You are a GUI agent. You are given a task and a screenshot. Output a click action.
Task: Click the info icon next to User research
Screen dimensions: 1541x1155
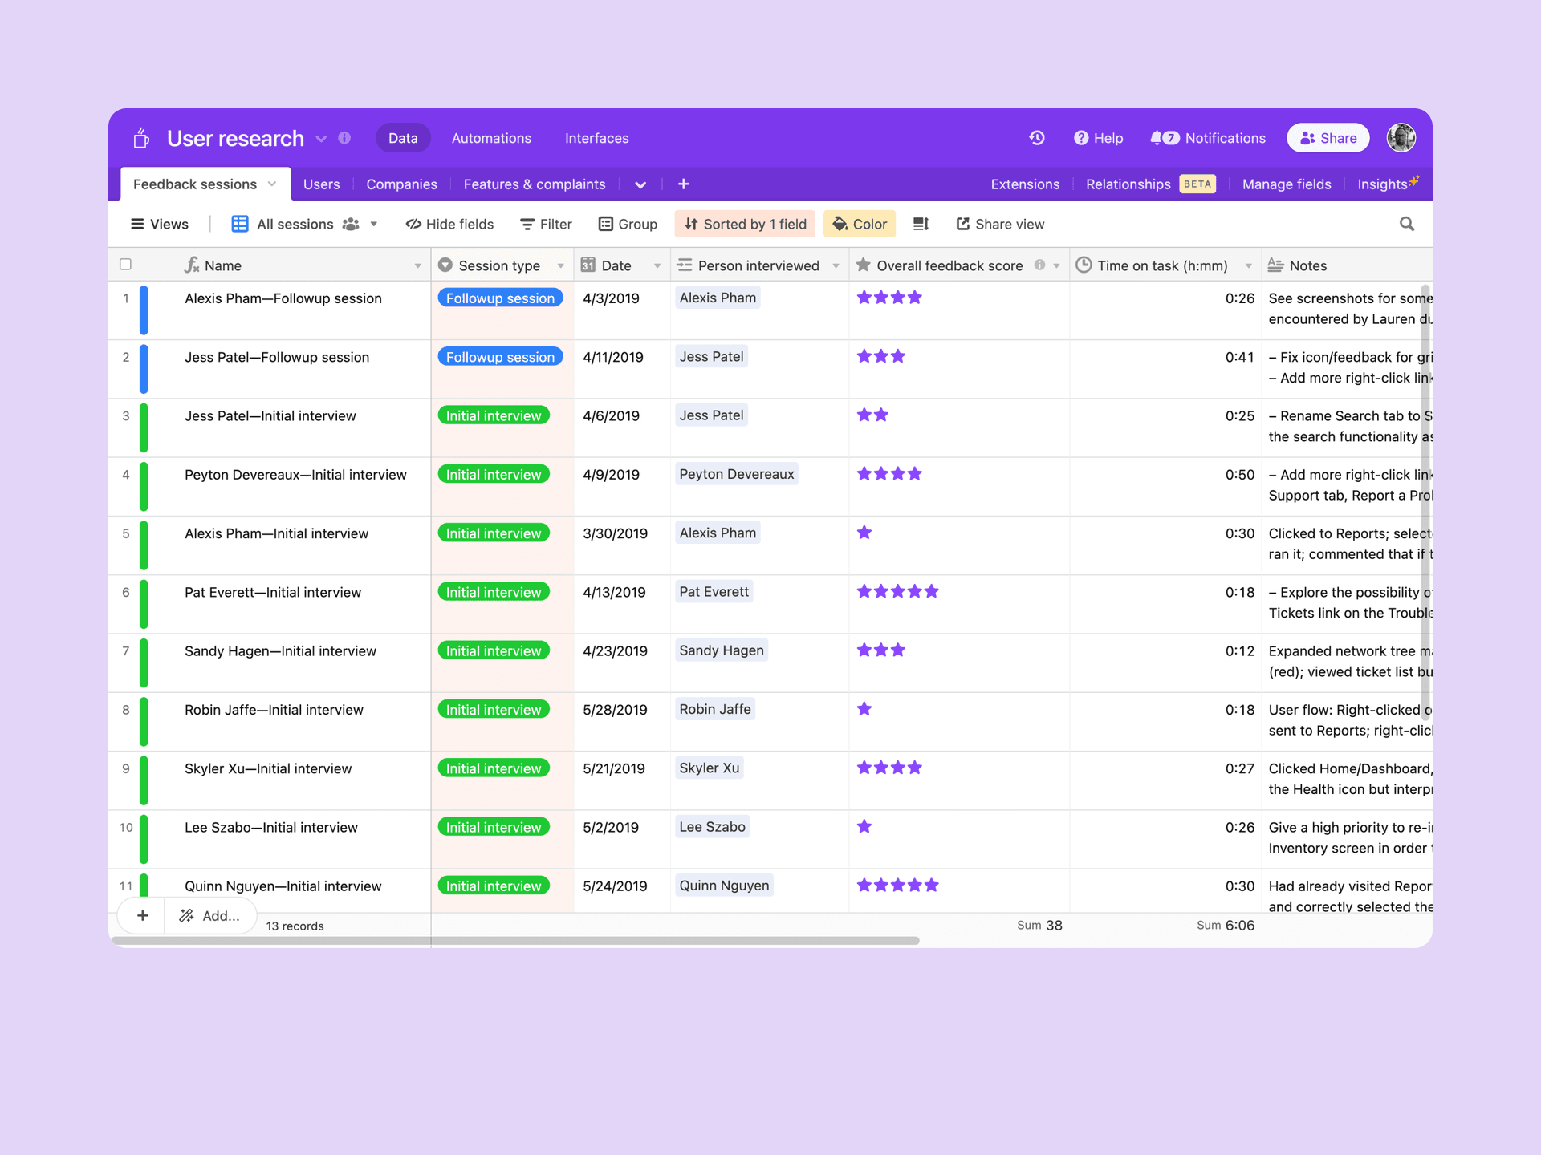(x=344, y=138)
